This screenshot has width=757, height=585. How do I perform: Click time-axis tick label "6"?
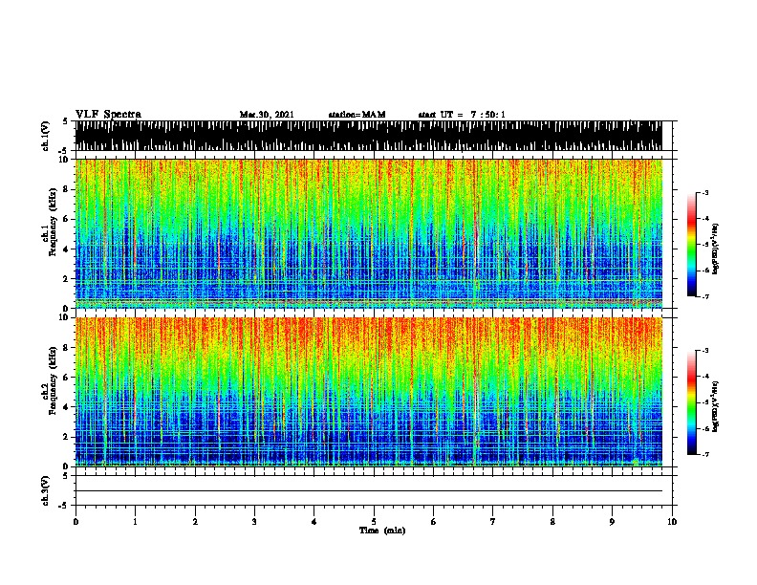tap(433, 522)
